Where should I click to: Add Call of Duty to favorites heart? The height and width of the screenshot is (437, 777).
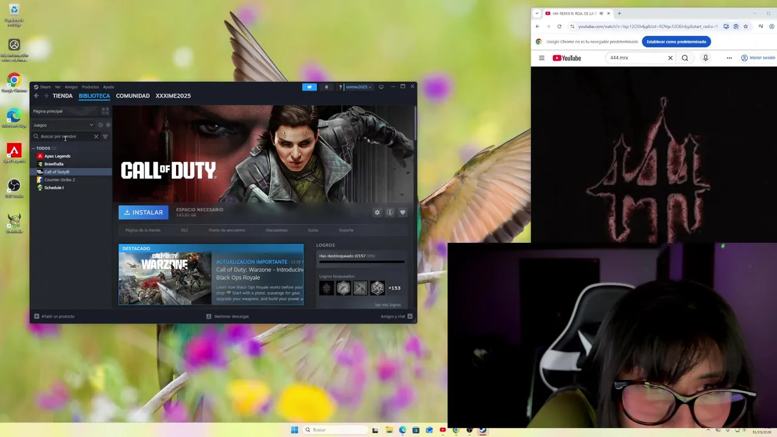[402, 212]
